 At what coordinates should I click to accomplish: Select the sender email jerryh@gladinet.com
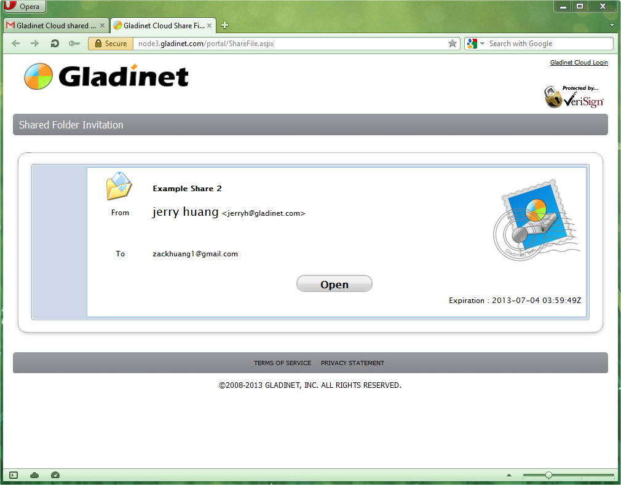click(x=264, y=213)
